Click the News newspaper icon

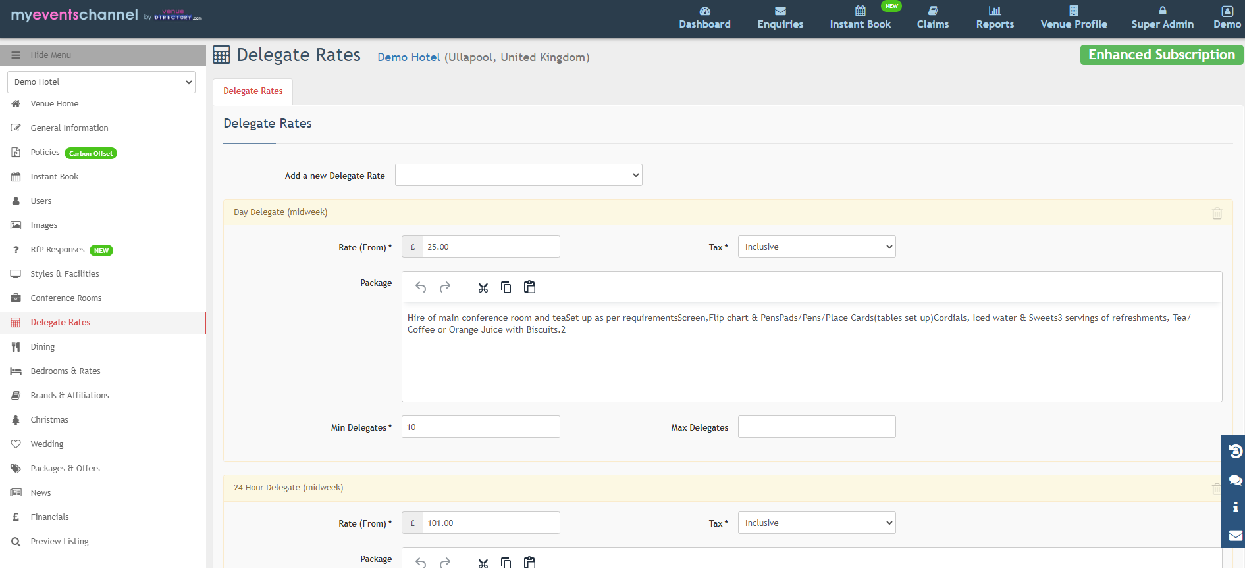16,493
